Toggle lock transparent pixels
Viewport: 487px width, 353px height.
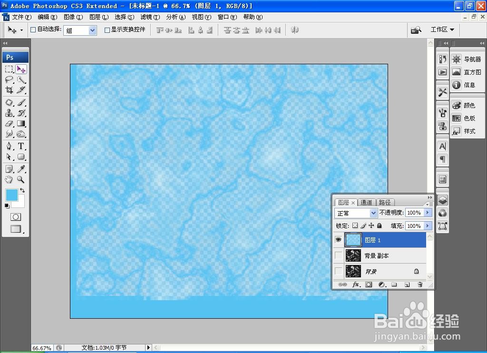(x=355, y=226)
